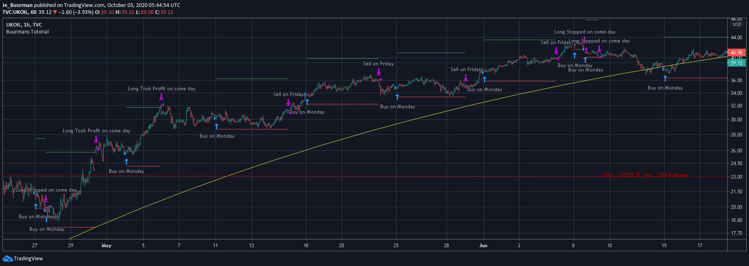Image resolution: width=749 pixels, height=266 pixels.
Task: Click the 44.00 price axis label
Action: [737, 38]
